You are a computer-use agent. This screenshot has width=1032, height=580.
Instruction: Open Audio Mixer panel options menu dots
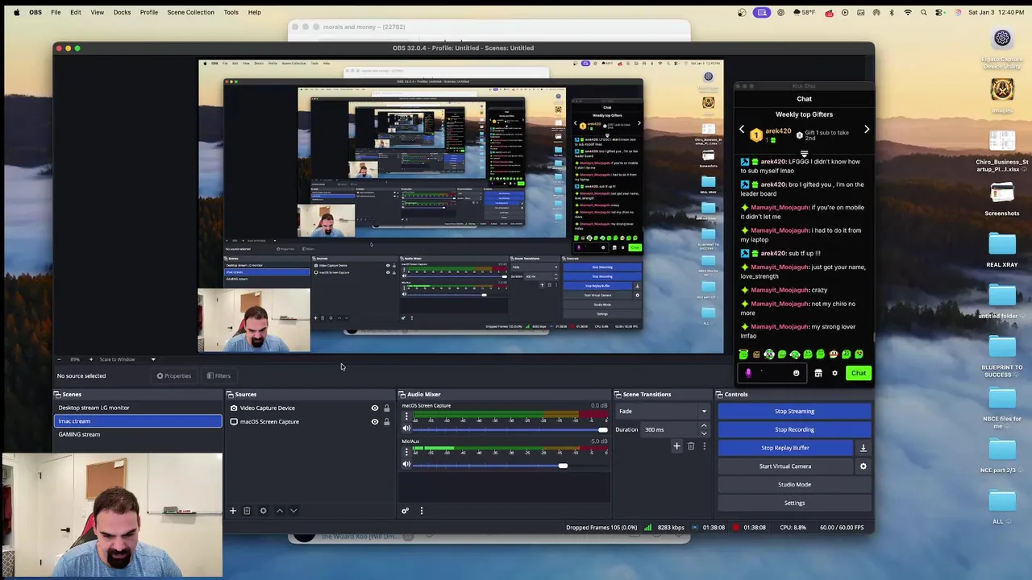click(421, 511)
